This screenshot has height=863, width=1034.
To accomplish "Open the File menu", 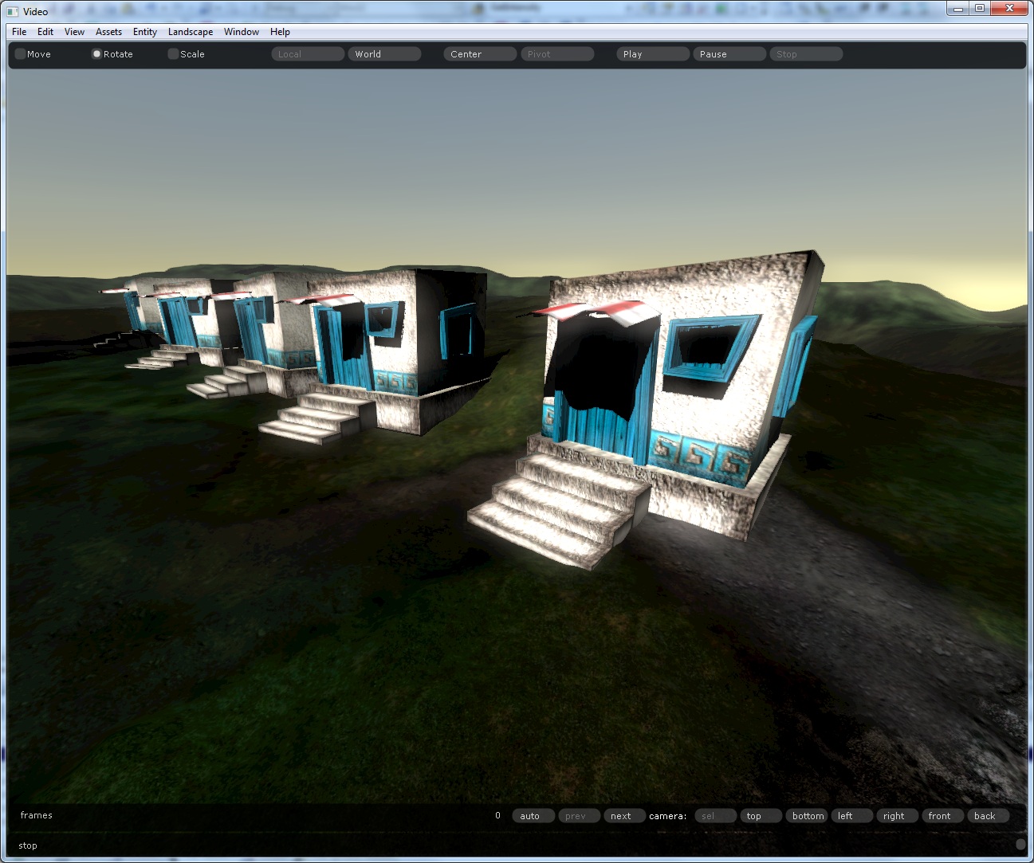I will click(19, 32).
